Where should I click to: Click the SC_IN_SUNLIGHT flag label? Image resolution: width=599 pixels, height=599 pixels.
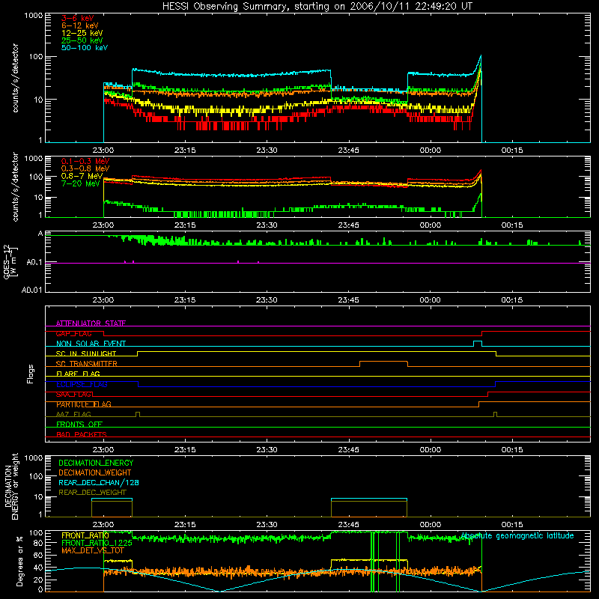pos(86,353)
